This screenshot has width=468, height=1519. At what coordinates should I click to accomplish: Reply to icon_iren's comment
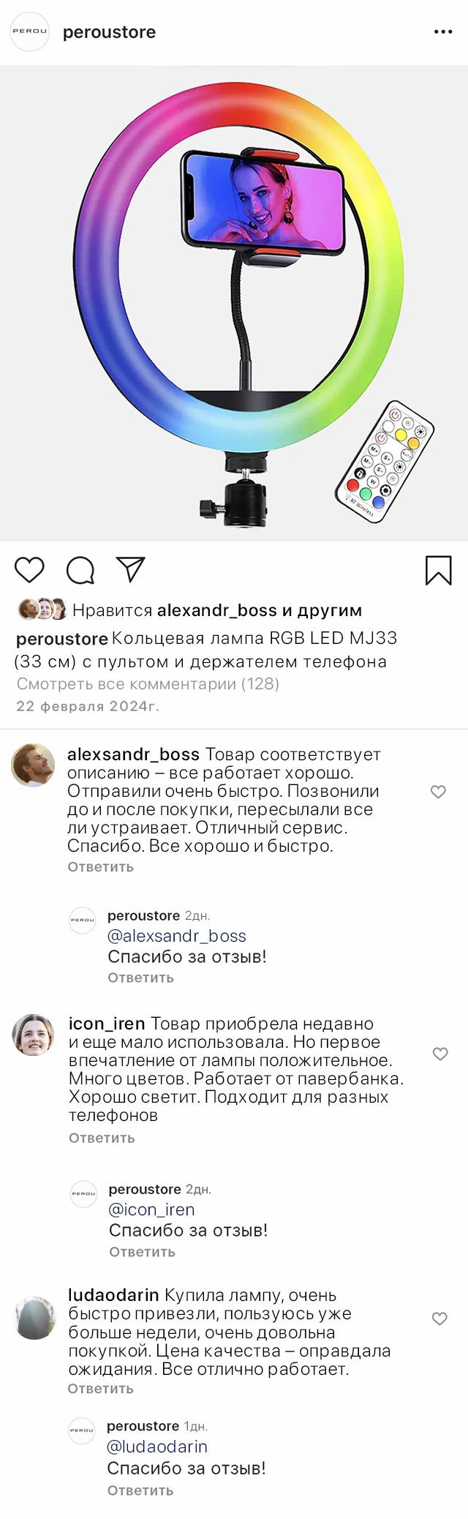(x=102, y=1138)
